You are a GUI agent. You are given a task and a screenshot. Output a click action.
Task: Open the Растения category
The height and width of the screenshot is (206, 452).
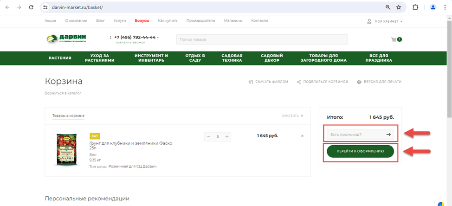[60, 58]
